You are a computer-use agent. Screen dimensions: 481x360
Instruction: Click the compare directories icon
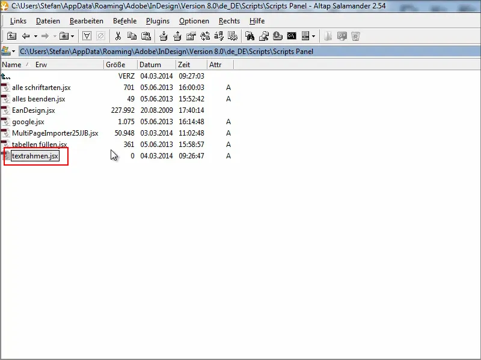[x=264, y=36]
